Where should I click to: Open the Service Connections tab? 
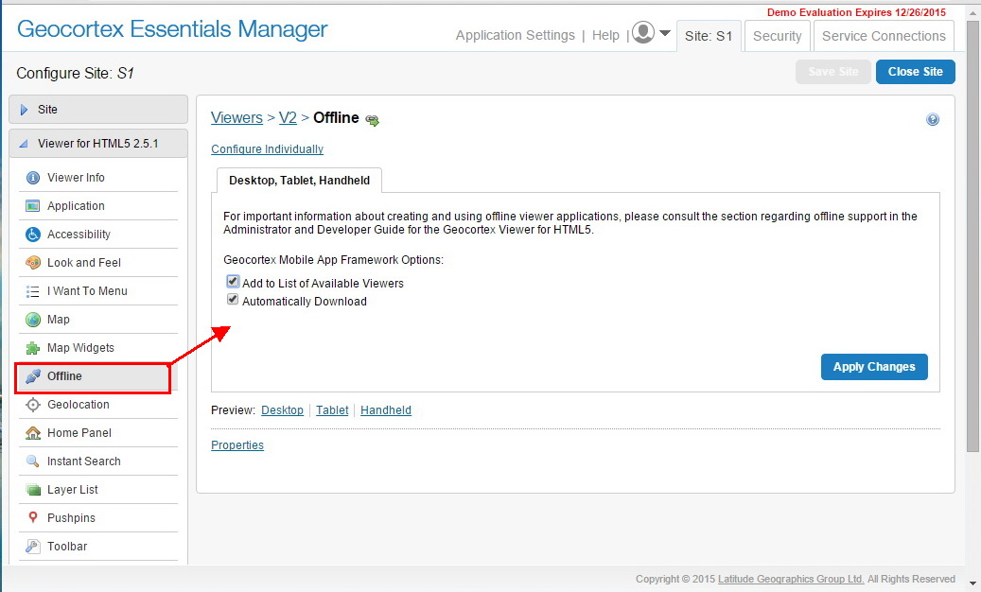tap(884, 36)
